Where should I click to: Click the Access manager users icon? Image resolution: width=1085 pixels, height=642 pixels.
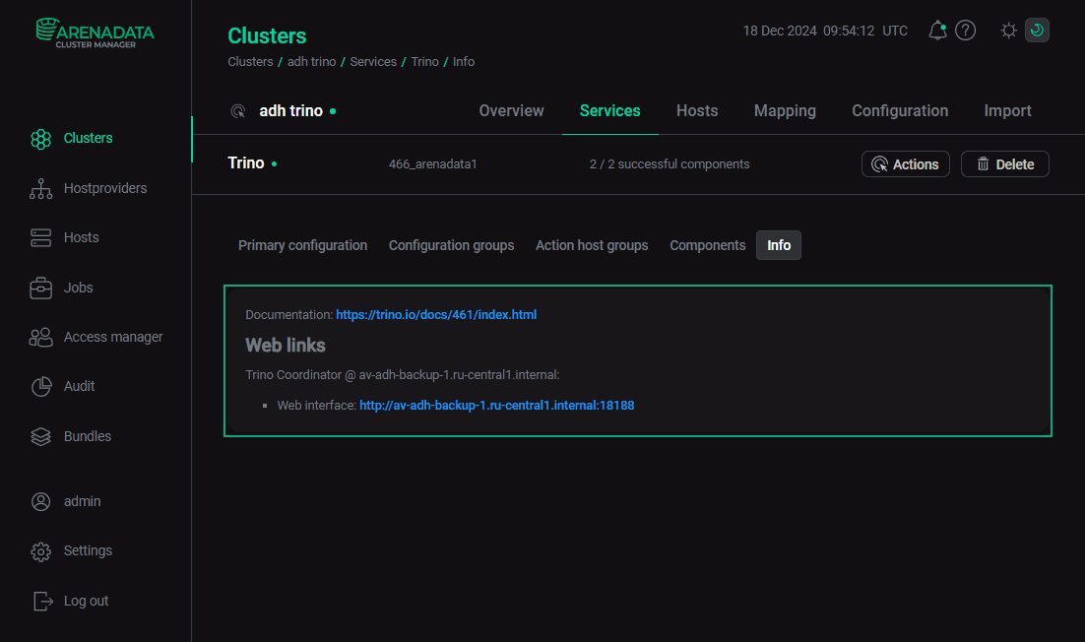[40, 338]
